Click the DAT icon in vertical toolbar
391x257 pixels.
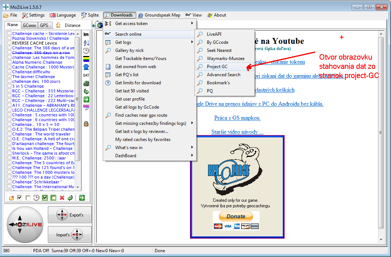click(86, 75)
